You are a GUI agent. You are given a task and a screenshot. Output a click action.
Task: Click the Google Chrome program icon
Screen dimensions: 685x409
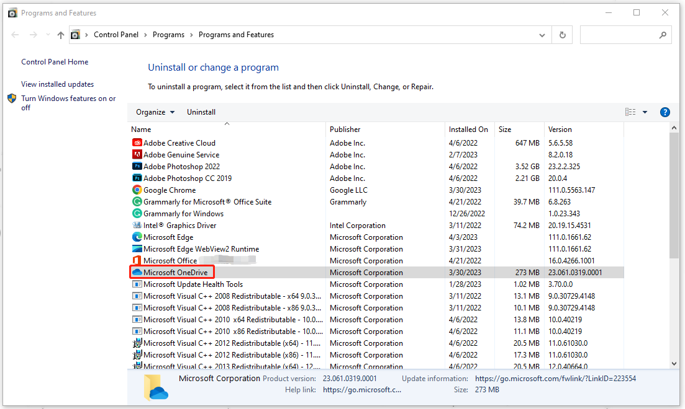tap(137, 190)
